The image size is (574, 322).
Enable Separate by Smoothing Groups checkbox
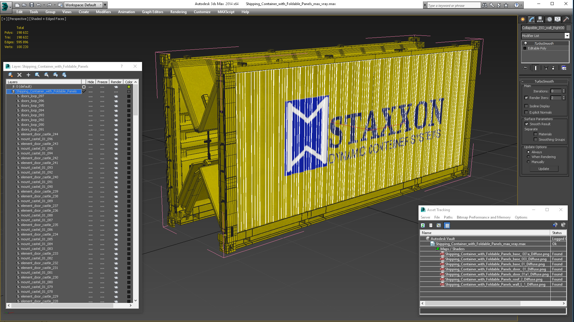tap(535, 140)
